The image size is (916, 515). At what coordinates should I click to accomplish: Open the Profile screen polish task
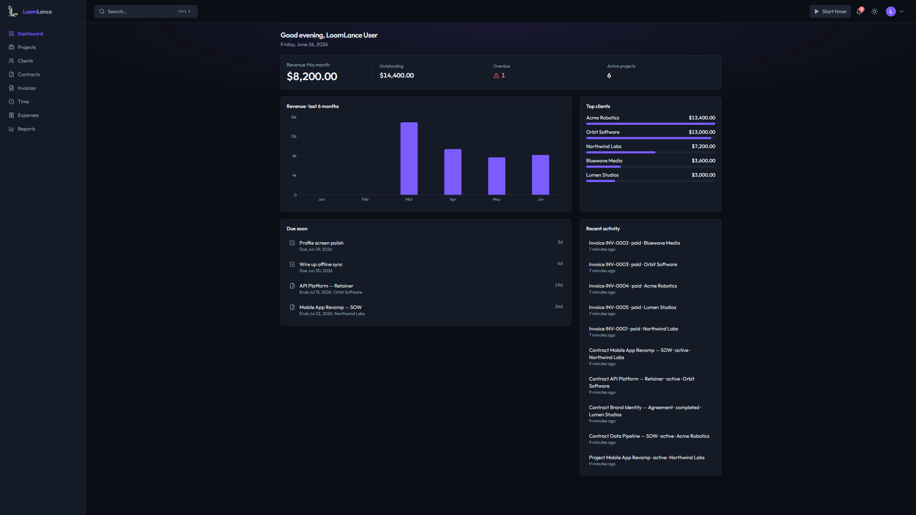pos(426,246)
